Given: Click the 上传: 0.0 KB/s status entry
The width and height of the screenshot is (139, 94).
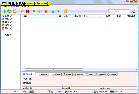Looking at the screenshot, I should click(x=108, y=92).
